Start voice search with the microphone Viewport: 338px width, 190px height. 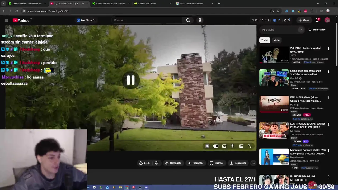pos(200,20)
